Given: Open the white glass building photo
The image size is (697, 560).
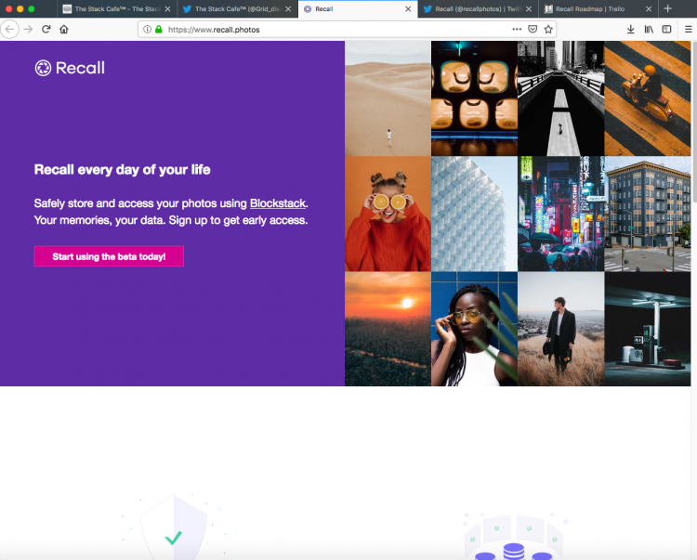Looking at the screenshot, I should [474, 214].
